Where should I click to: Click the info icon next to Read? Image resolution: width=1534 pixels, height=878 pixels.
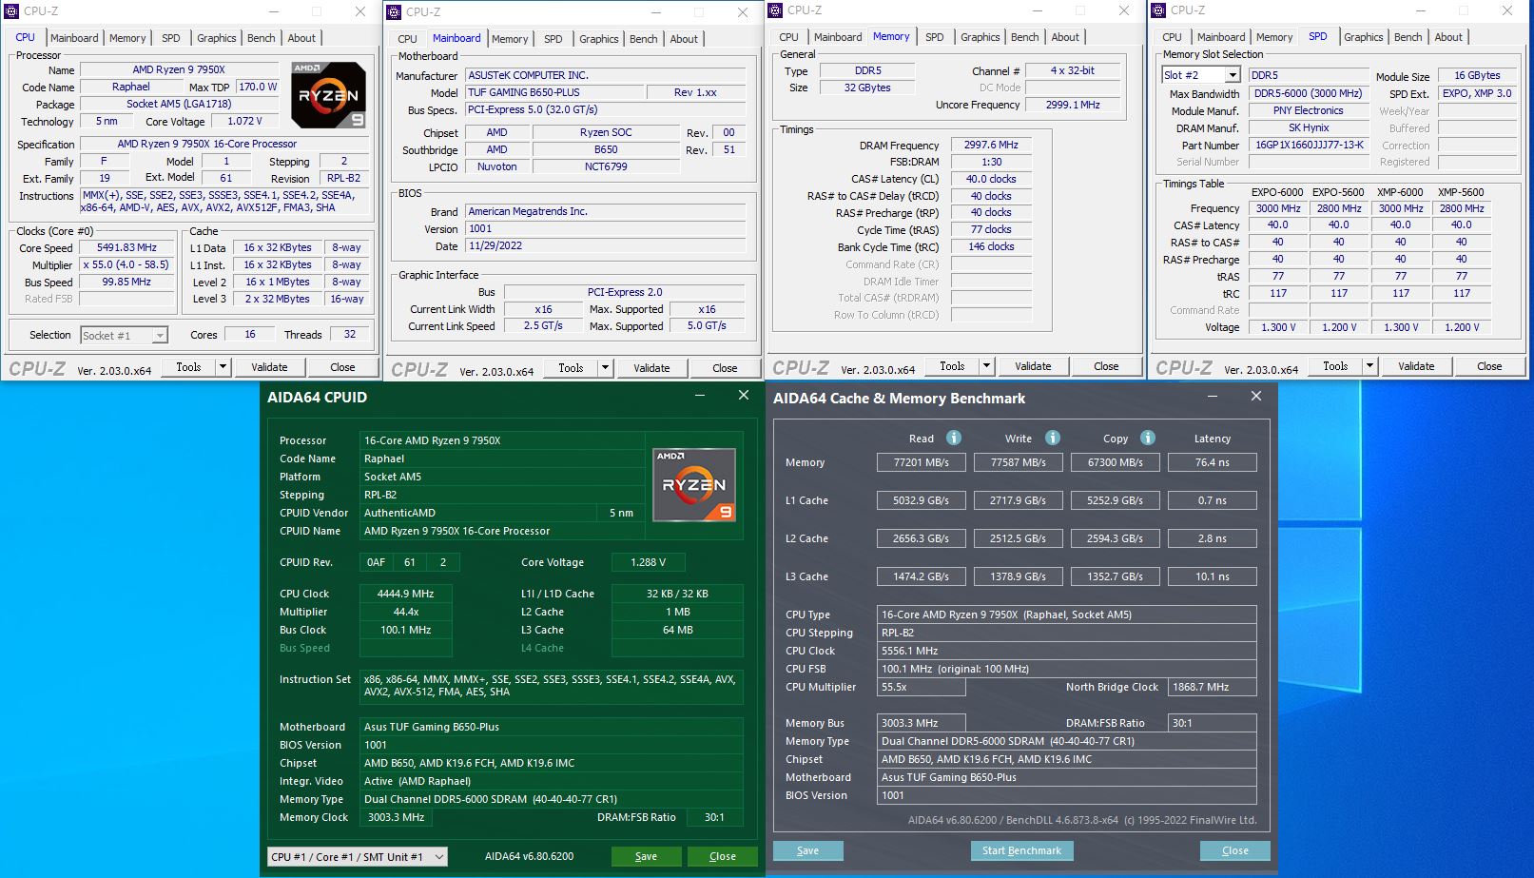point(953,438)
